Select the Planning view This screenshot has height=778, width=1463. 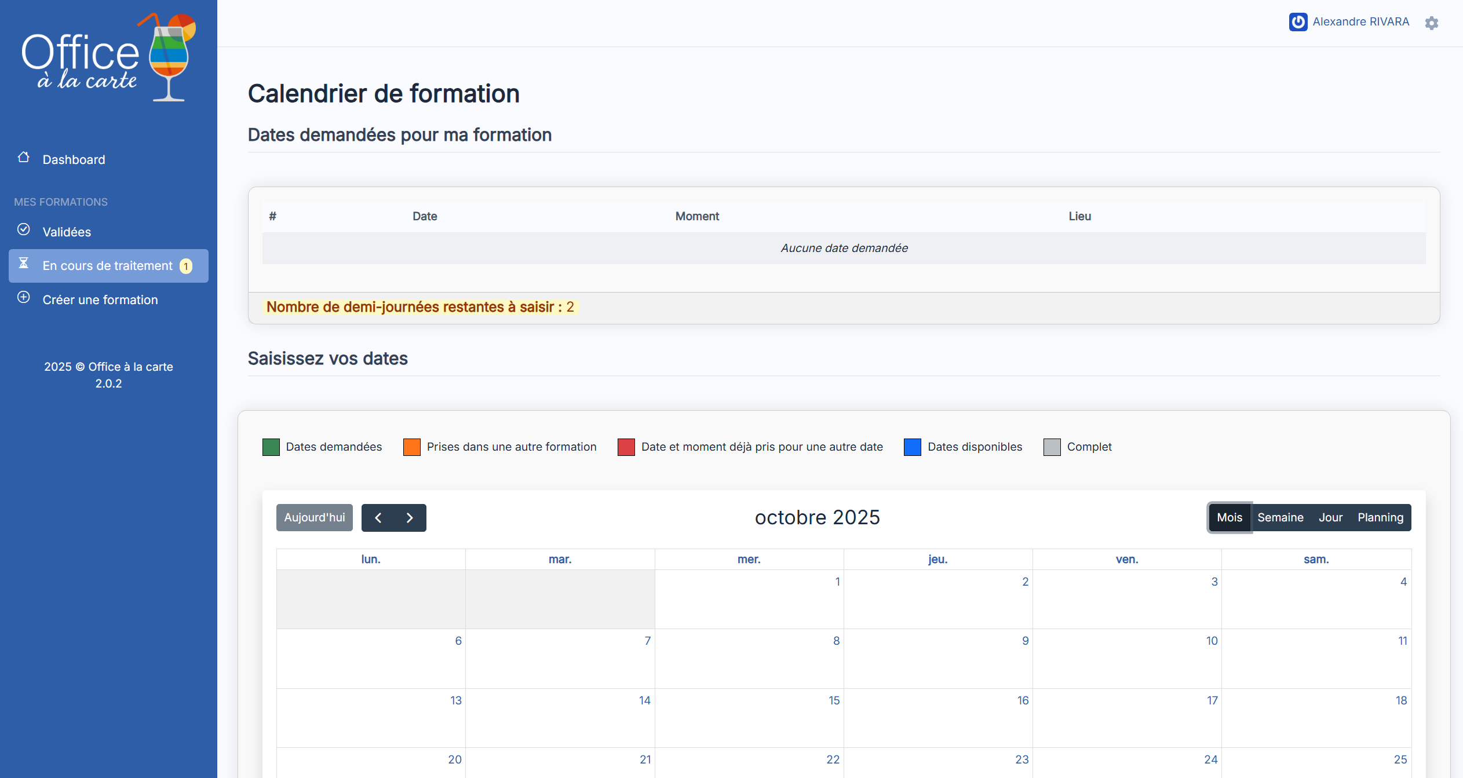pyautogui.click(x=1380, y=518)
